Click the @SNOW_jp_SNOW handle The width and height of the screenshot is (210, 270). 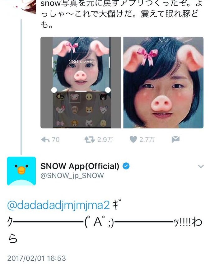click(x=72, y=176)
